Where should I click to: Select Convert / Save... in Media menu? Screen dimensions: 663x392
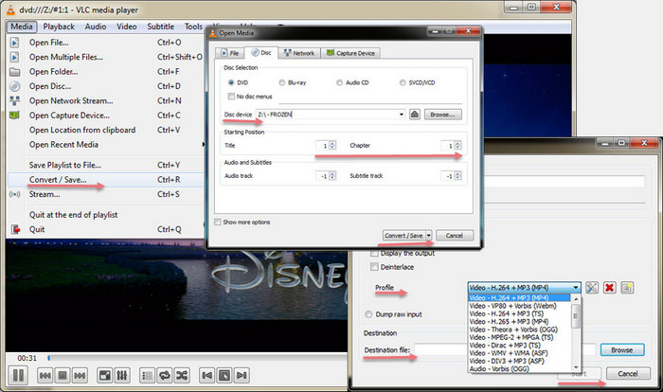tap(106, 180)
